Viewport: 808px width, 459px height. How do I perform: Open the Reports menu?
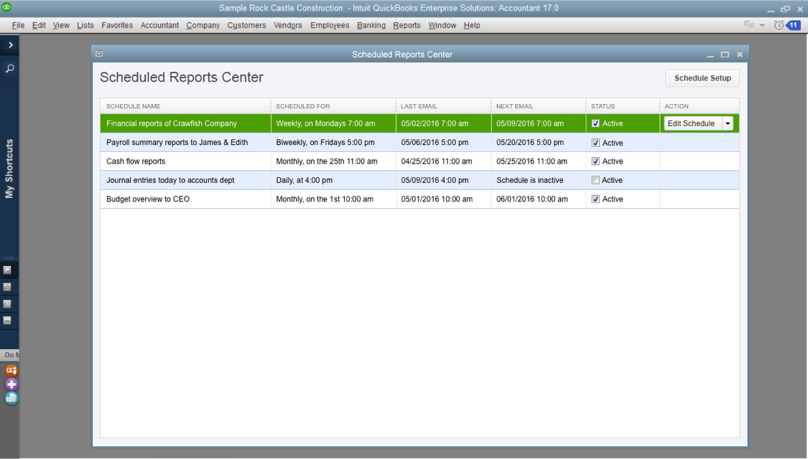click(407, 25)
